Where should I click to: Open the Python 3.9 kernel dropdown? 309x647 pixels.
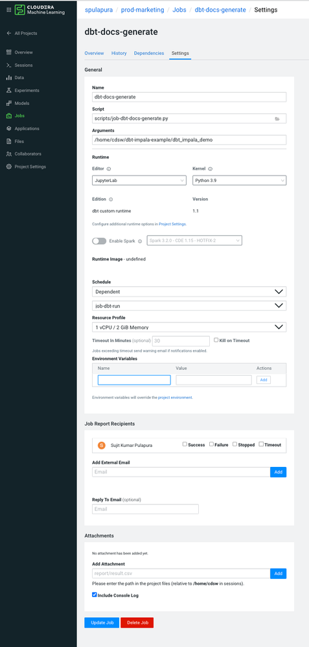[x=239, y=180]
